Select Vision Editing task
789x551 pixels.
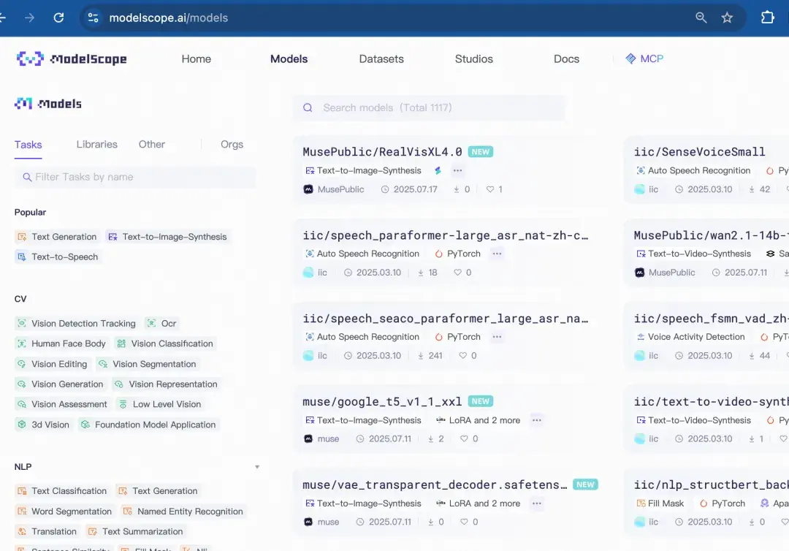pos(53,364)
